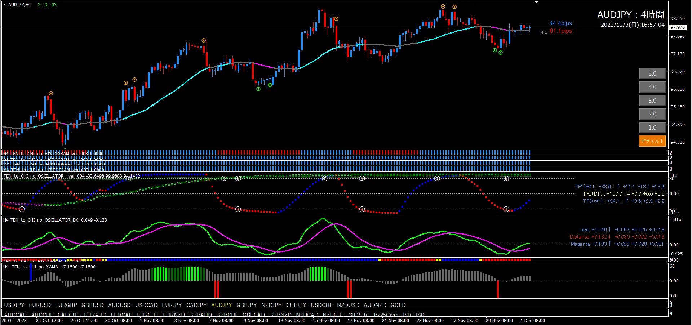Switch chart to BTCUSD symbol

click(x=414, y=315)
